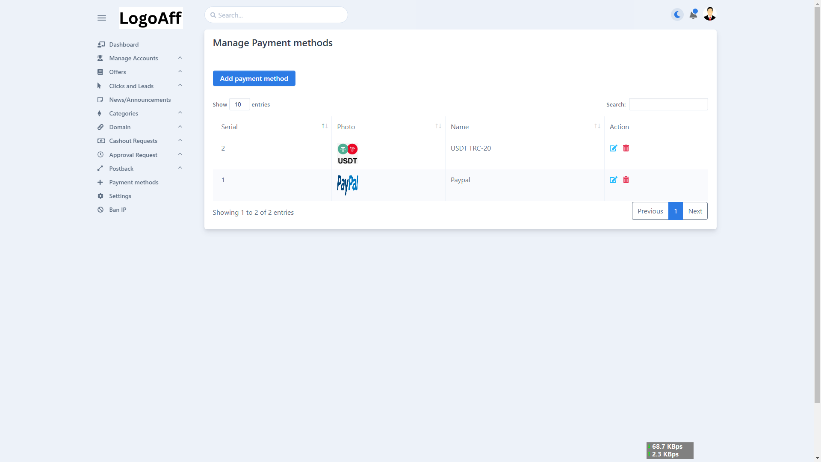
Task: Open user profile avatar
Action: [x=710, y=14]
